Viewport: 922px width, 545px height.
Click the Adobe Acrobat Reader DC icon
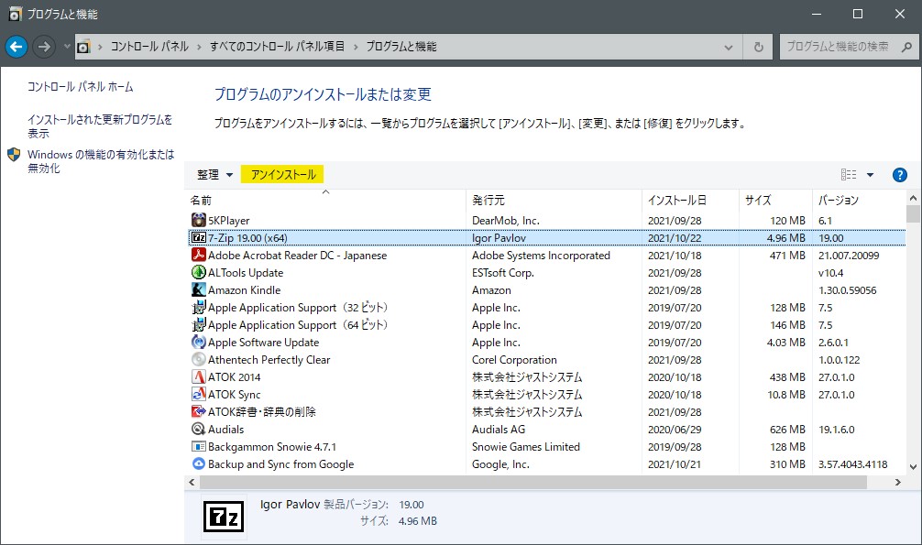199,256
